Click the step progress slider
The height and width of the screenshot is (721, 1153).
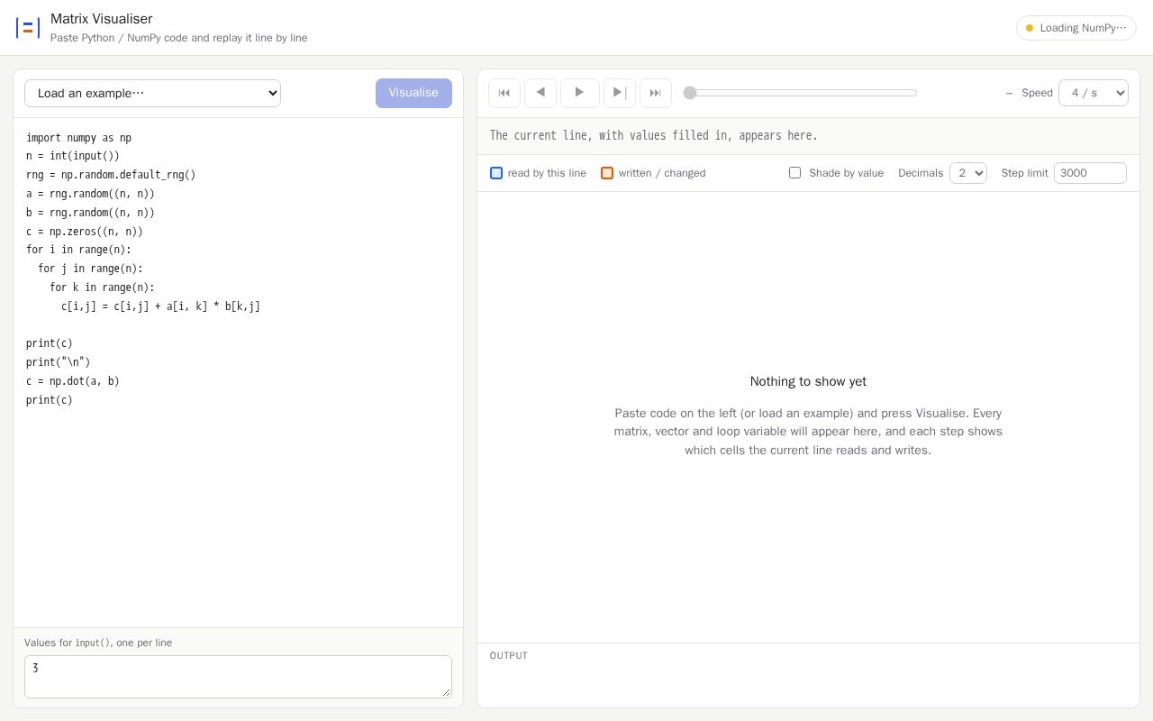800,93
